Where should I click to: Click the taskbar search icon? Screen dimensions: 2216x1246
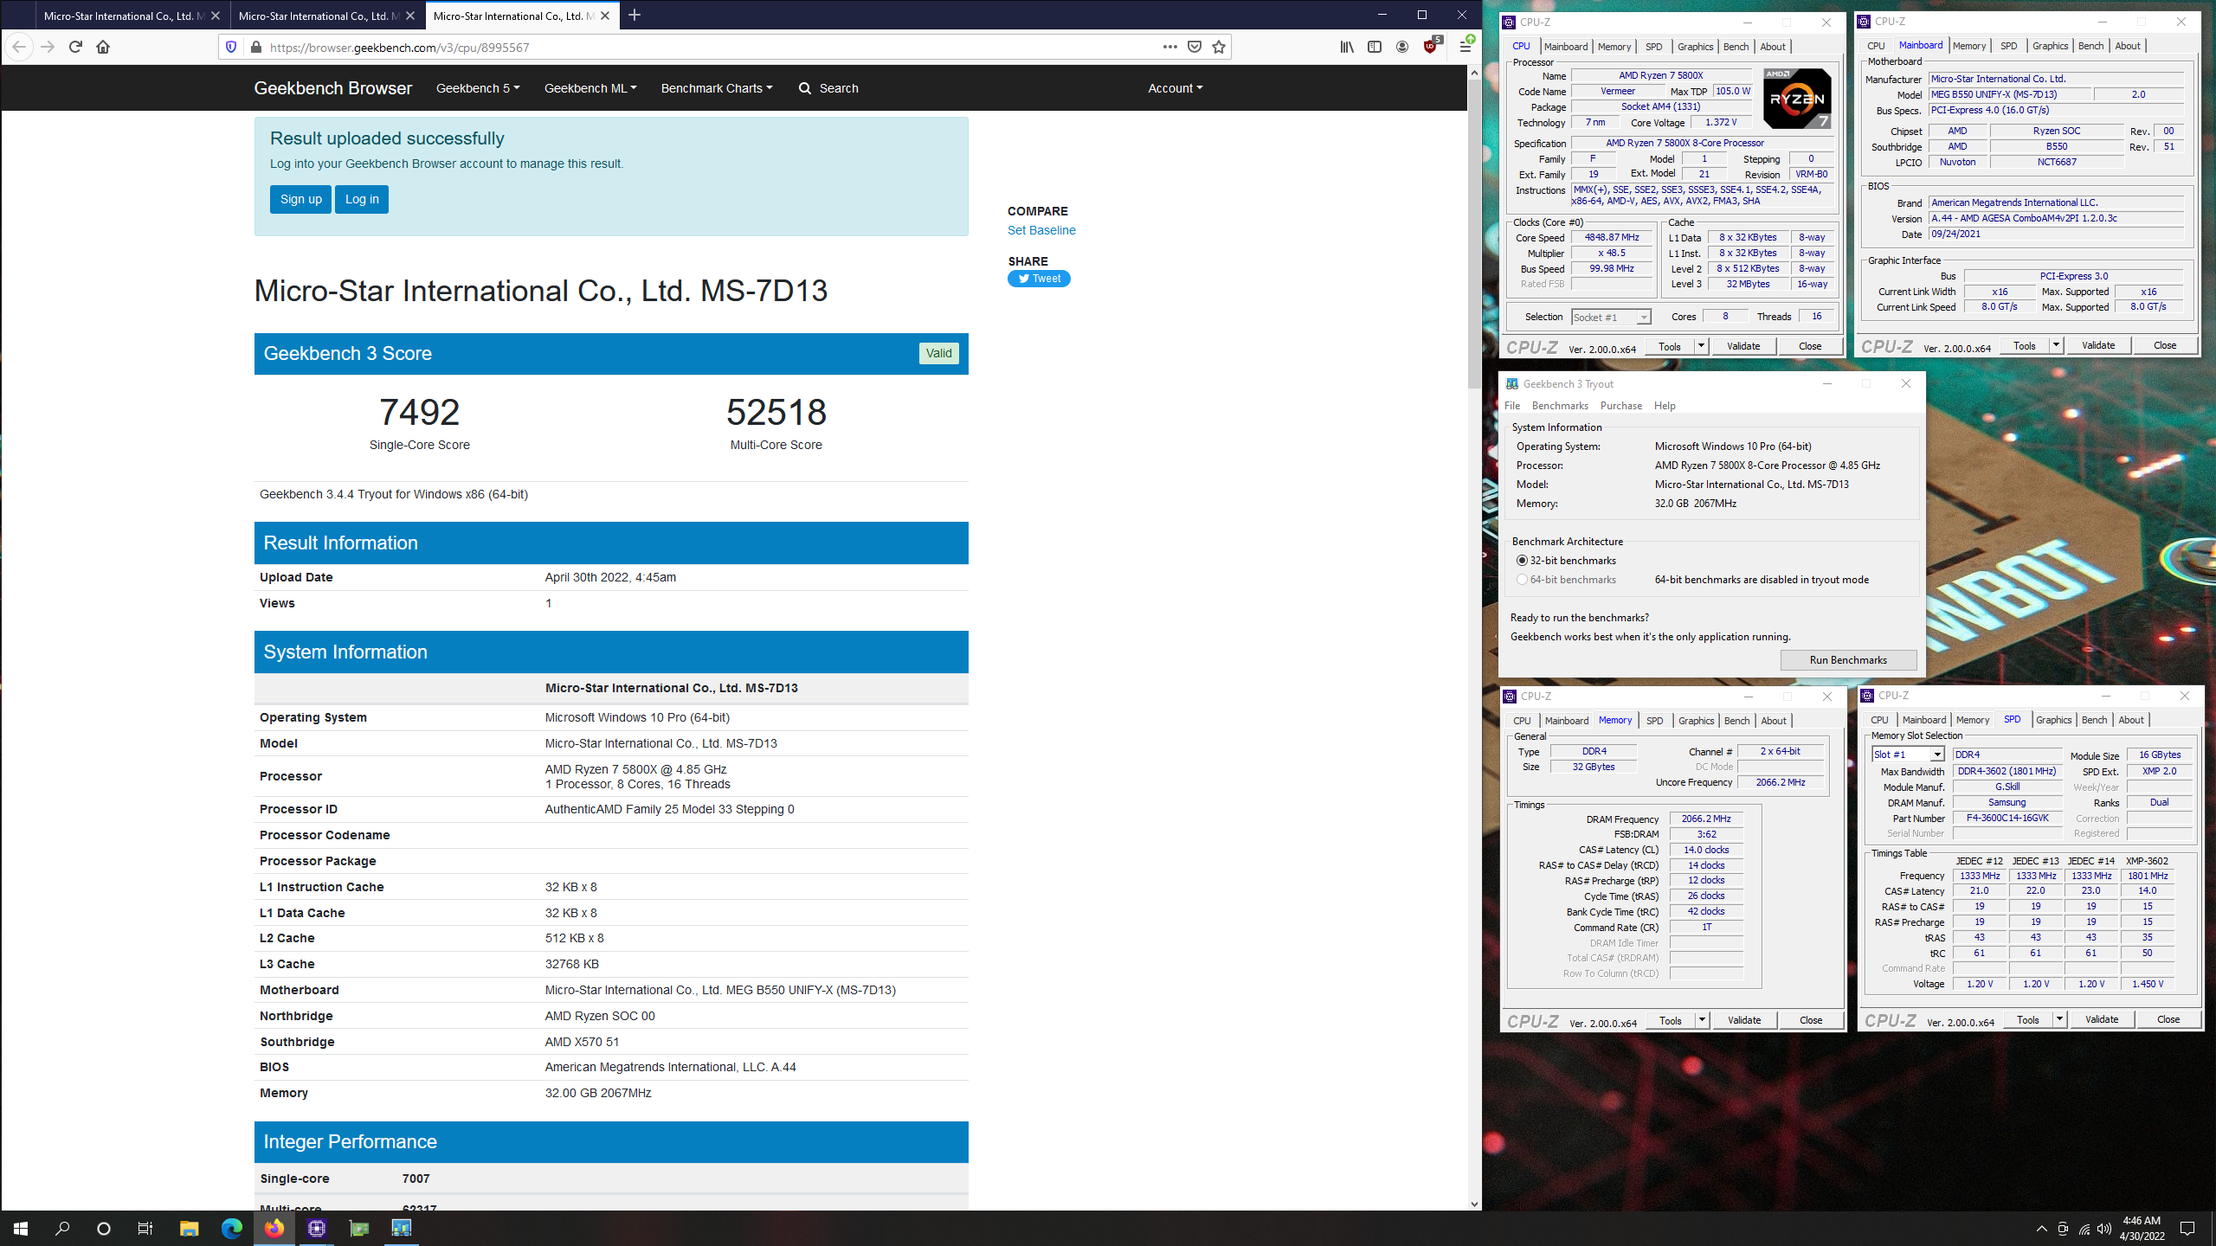coord(62,1228)
